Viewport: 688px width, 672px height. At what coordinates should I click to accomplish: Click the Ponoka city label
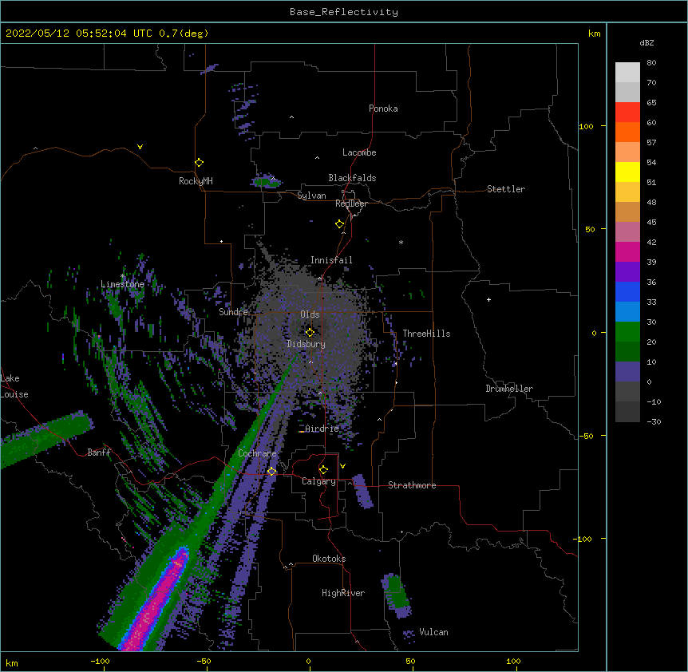coord(383,109)
